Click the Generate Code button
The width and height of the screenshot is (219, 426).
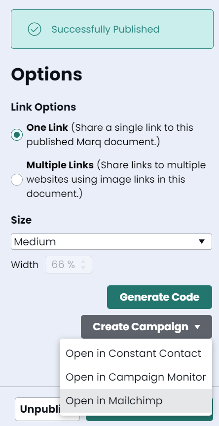click(160, 297)
